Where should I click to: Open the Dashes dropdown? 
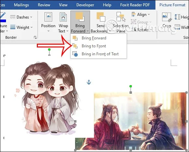pyautogui.click(x=21, y=17)
